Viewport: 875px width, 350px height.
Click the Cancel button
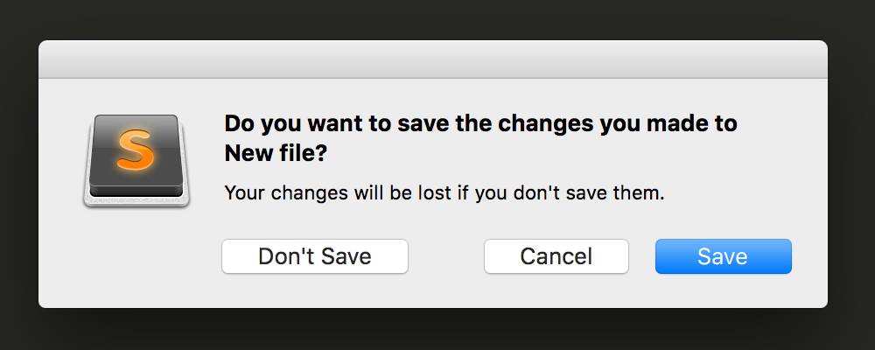[556, 256]
